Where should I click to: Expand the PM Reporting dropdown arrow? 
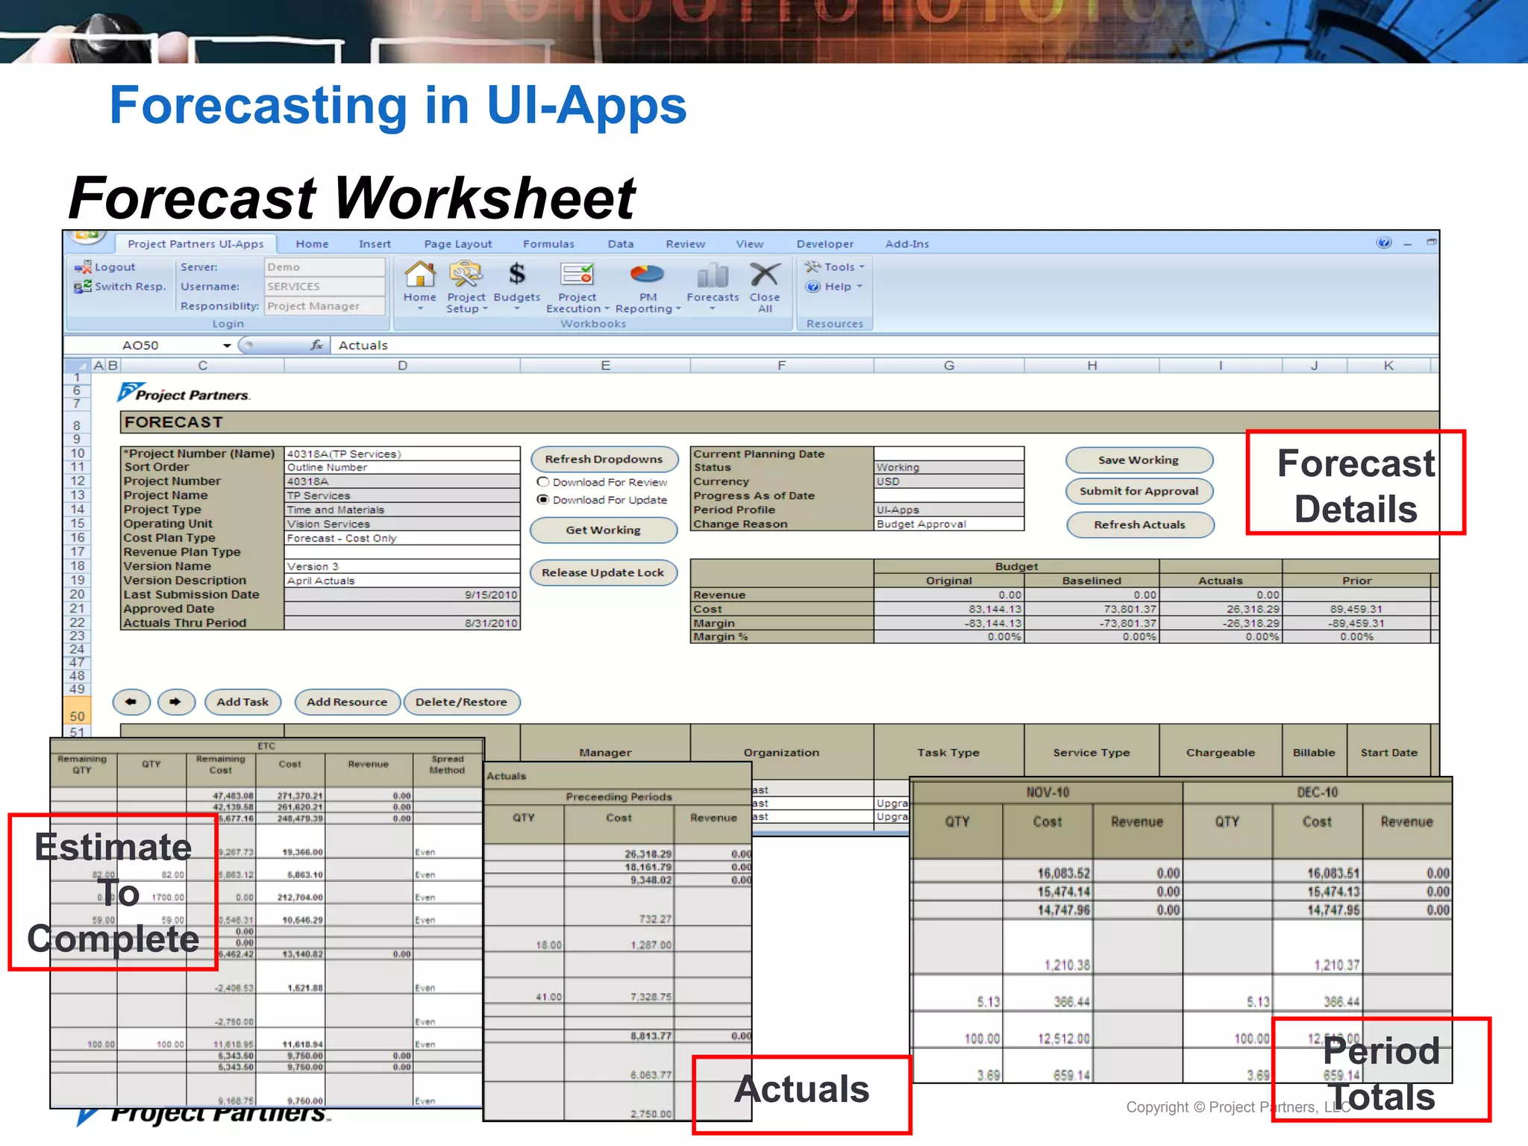tap(678, 309)
